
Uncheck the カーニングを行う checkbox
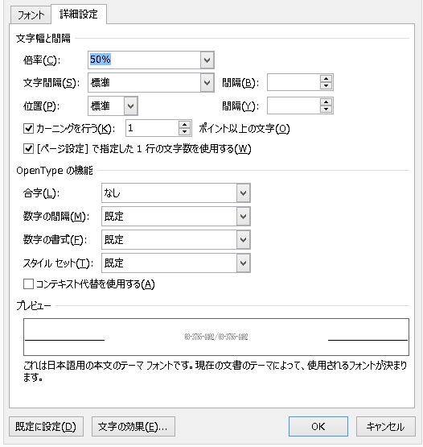(x=28, y=129)
